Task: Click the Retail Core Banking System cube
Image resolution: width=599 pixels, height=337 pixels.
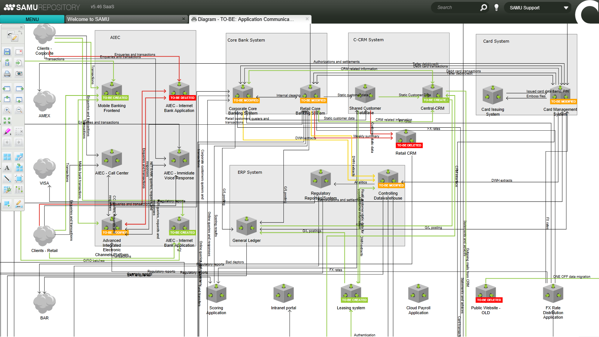Action: click(x=310, y=92)
